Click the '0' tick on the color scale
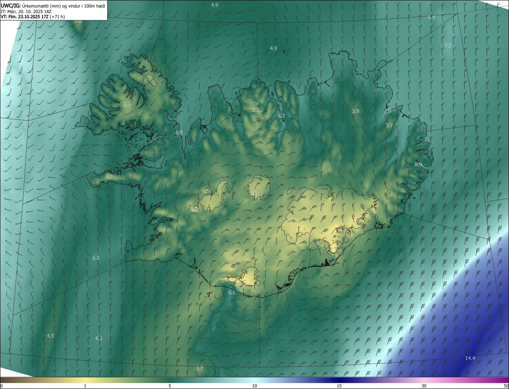 point(2,386)
